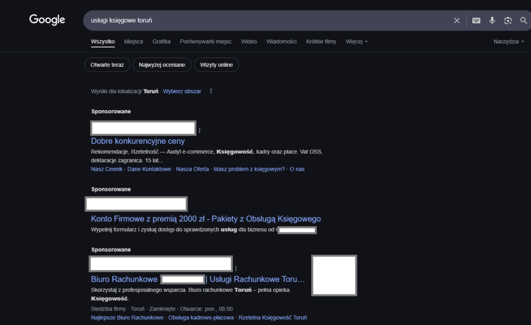
Task: Open the 'Narzędzia' dropdown
Action: coord(508,41)
